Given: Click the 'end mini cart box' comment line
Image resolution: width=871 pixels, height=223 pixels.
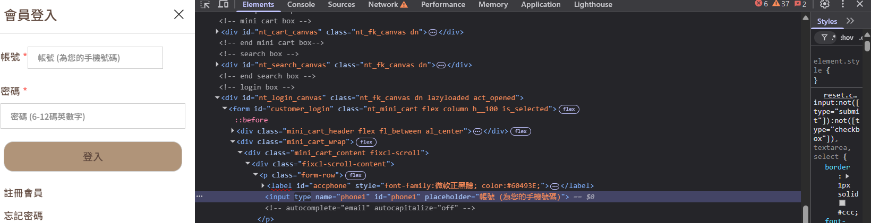Looking at the screenshot, I should point(271,42).
